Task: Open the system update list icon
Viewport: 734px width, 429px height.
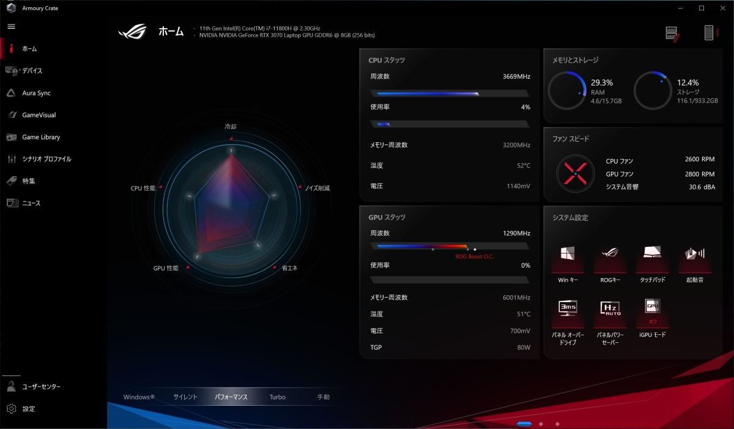Action: (x=672, y=34)
